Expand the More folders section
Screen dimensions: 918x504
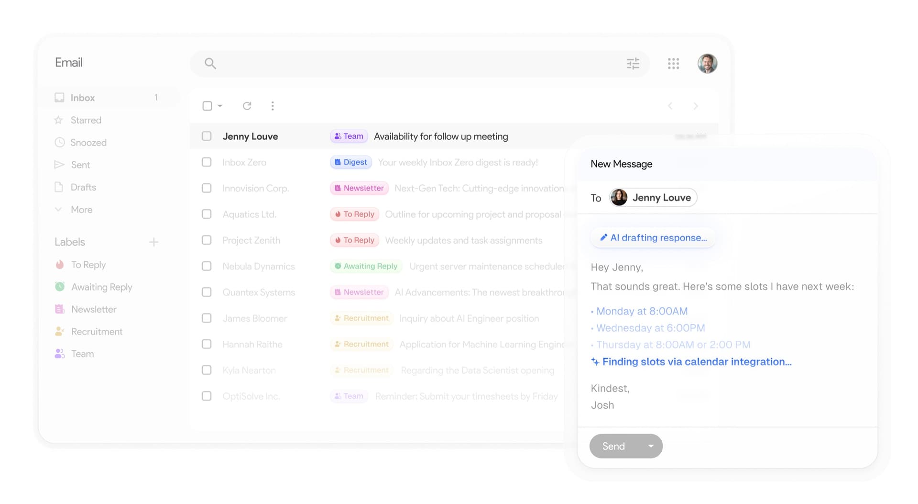click(73, 210)
